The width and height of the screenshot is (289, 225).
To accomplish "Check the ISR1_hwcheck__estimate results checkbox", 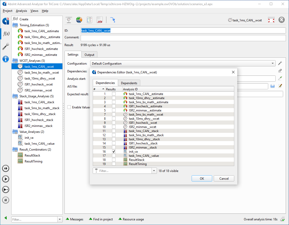I will pyautogui.click(x=114, y=106).
